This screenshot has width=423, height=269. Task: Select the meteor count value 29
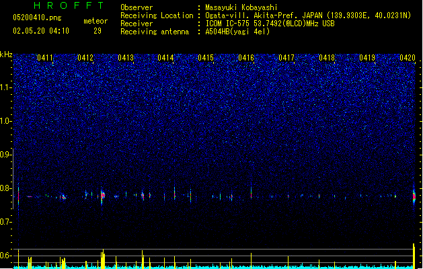(x=98, y=31)
